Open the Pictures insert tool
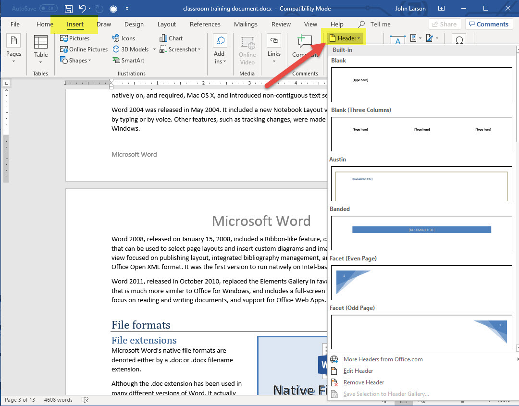The image size is (519, 406). pyautogui.click(x=74, y=38)
